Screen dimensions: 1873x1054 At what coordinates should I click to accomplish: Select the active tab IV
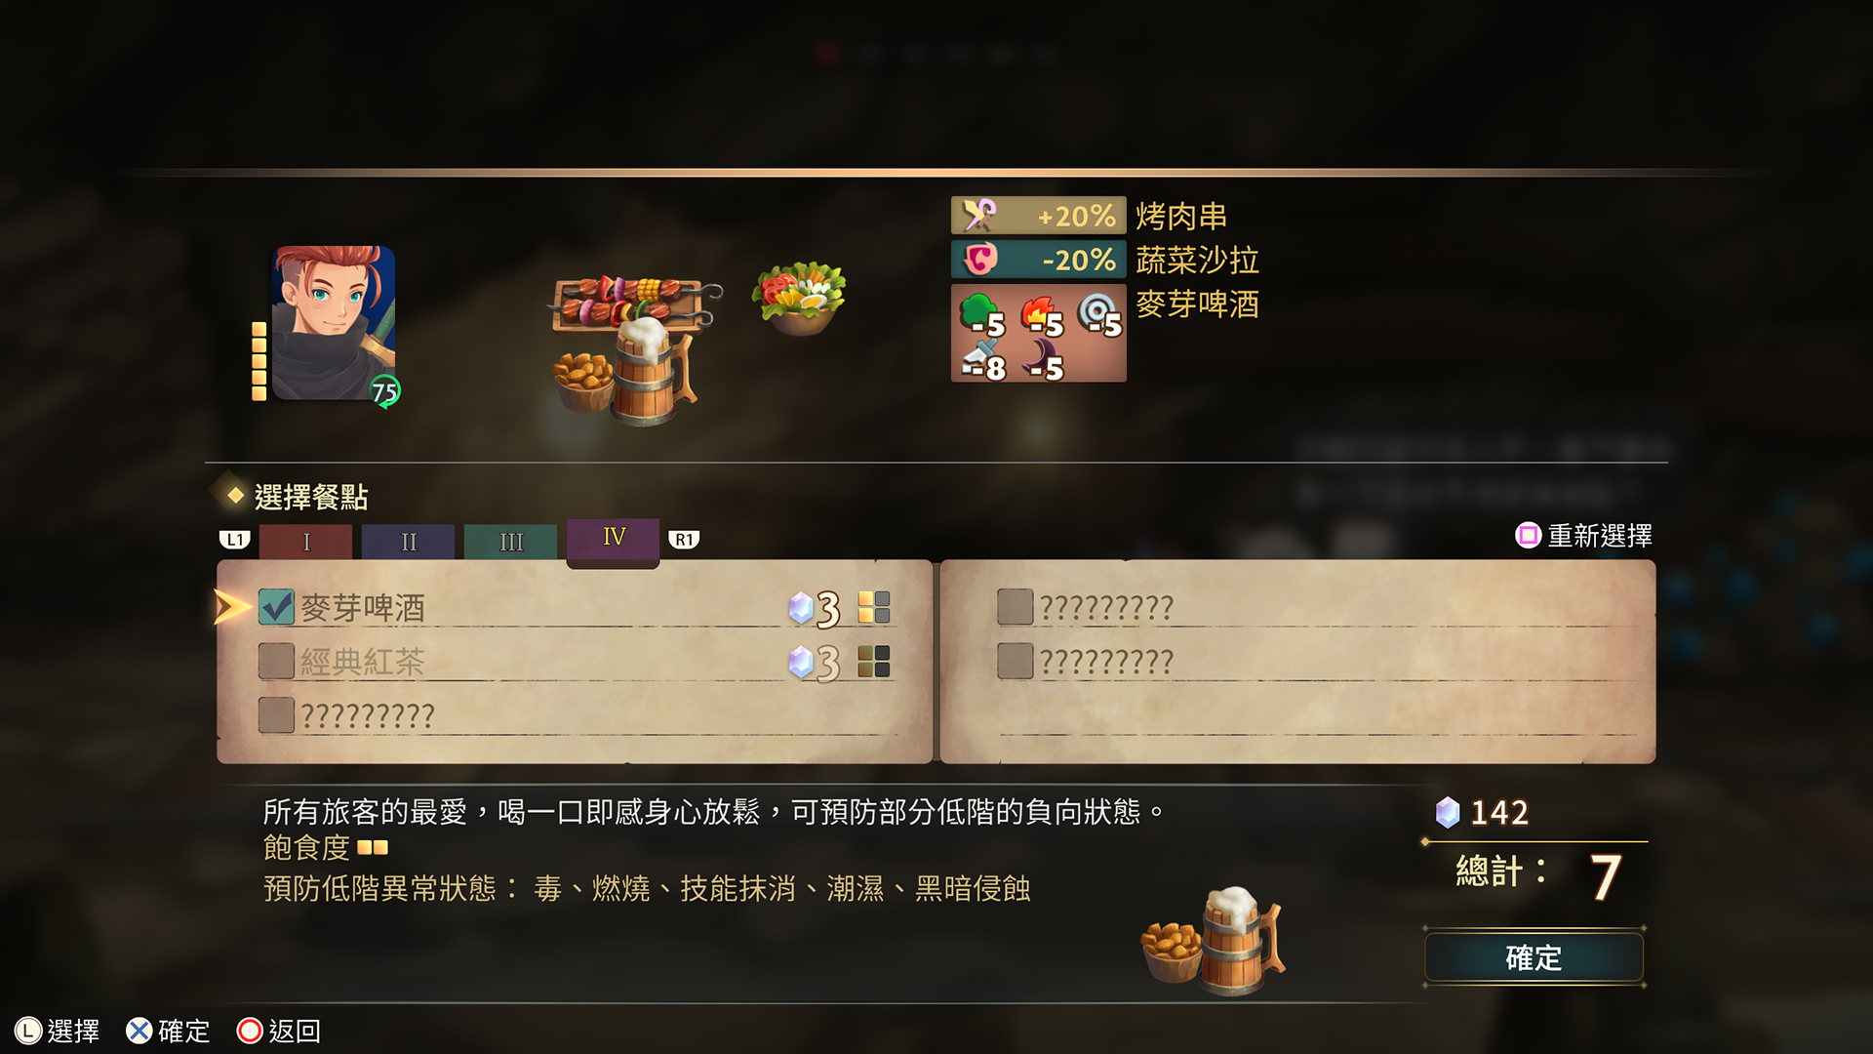coord(614,539)
